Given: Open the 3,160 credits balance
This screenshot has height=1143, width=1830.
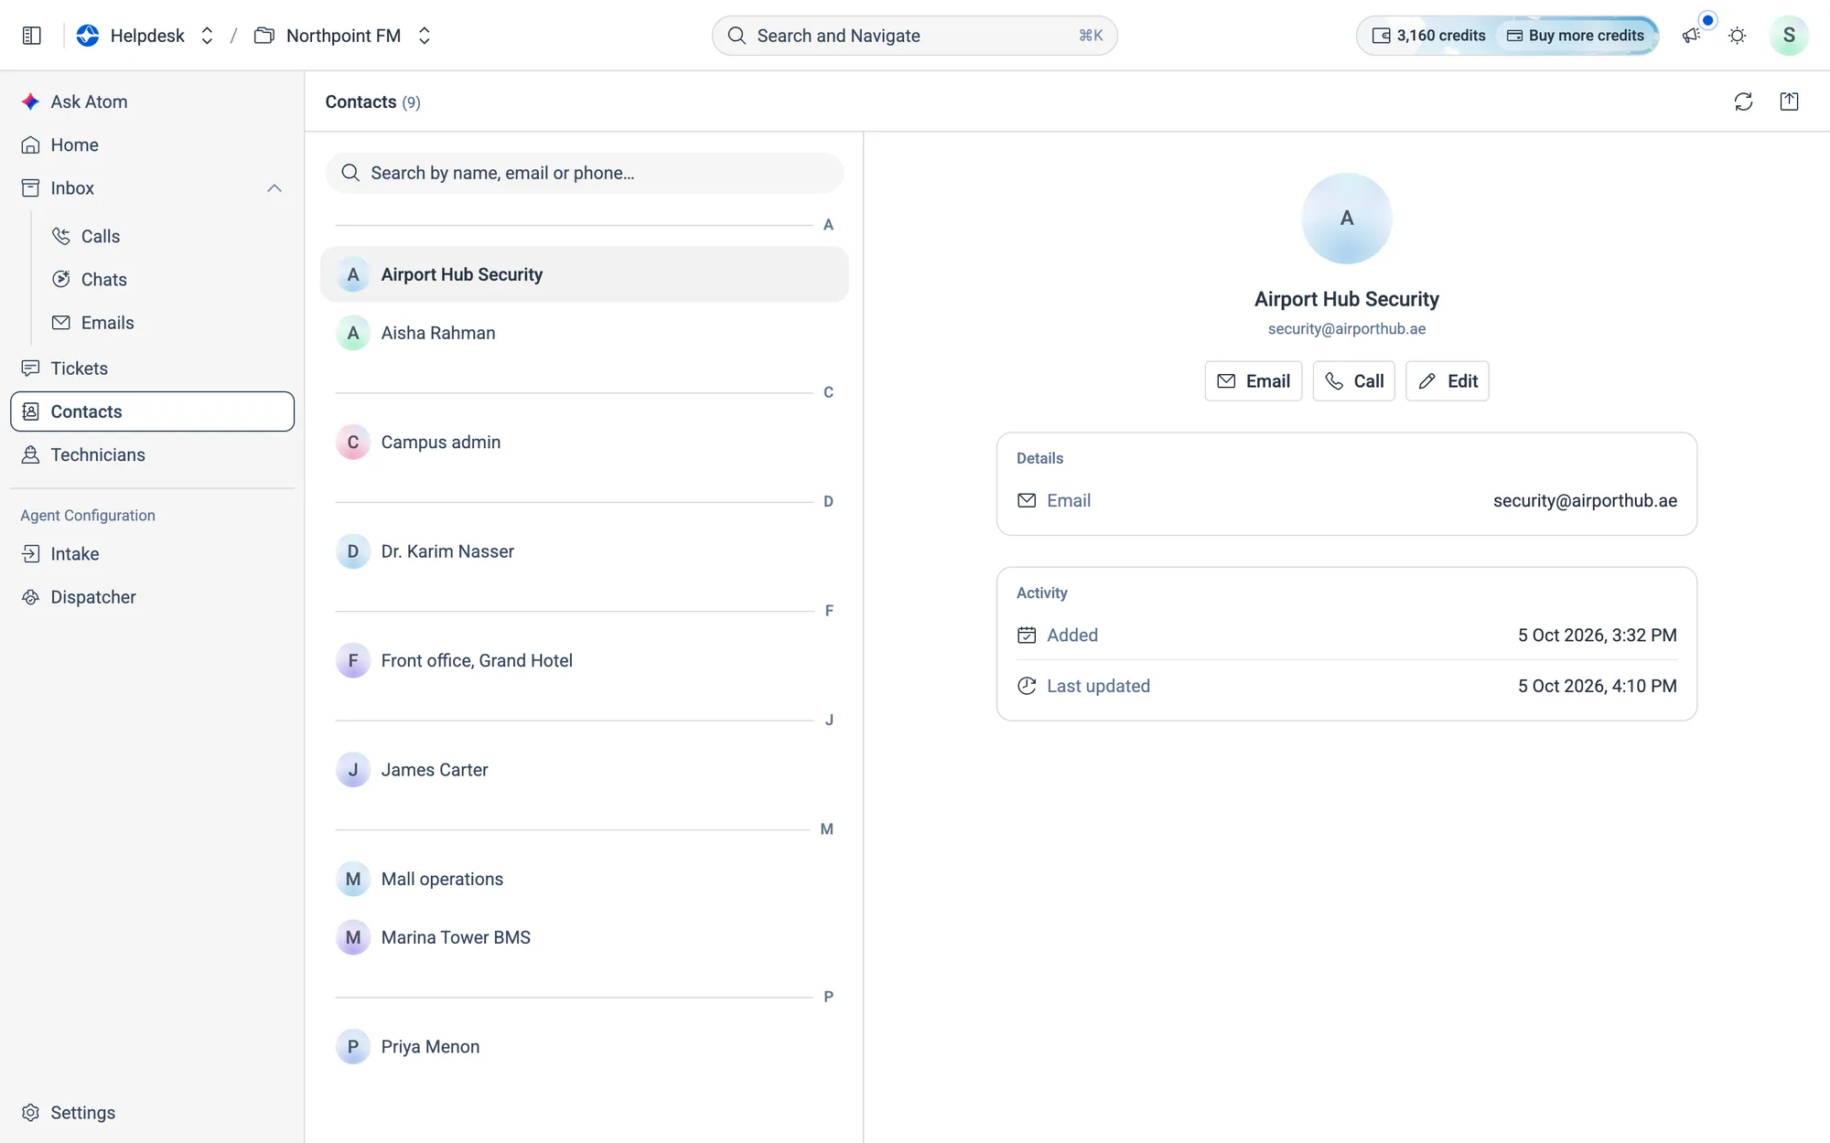Looking at the screenshot, I should (1428, 36).
